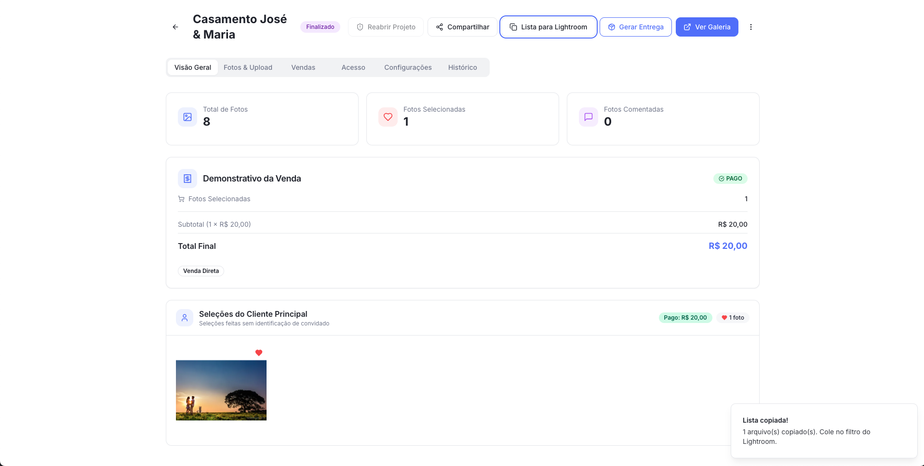This screenshot has height=466, width=924.
Task: Click the Pago: R$ 20,00 badge
Action: [x=685, y=318]
